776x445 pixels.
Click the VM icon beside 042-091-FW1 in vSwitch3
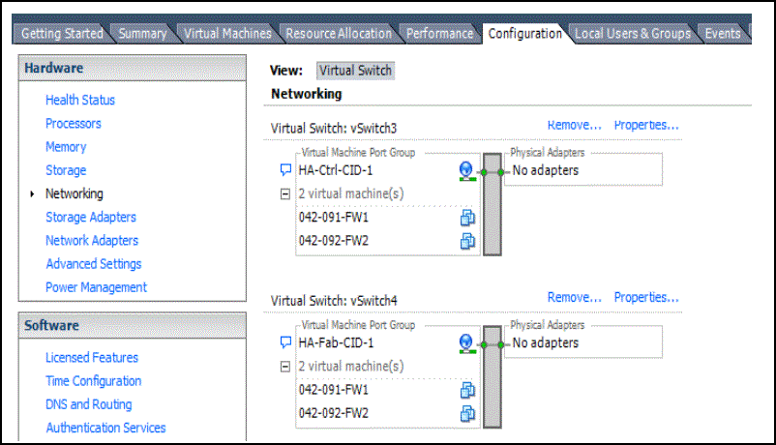point(467,218)
